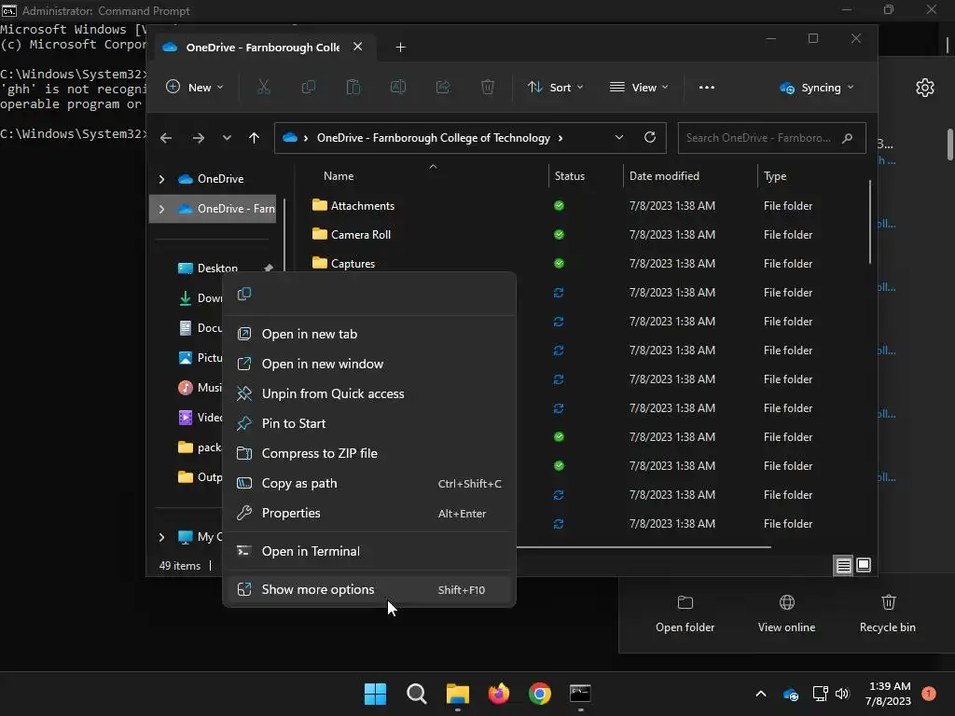The image size is (955, 716).
Task: Expand address bar history dropdown
Action: click(x=619, y=138)
